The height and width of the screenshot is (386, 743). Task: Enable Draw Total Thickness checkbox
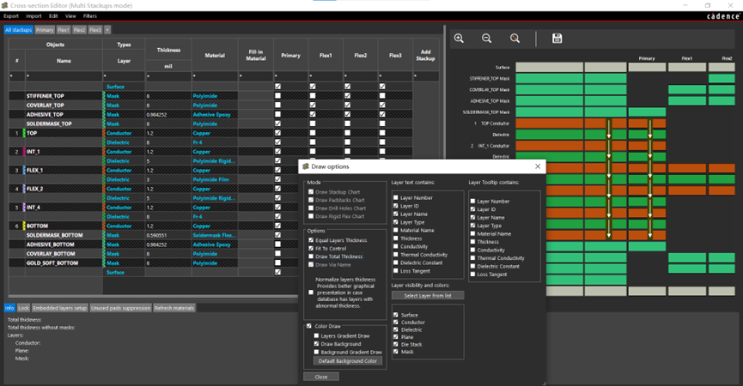(x=312, y=256)
